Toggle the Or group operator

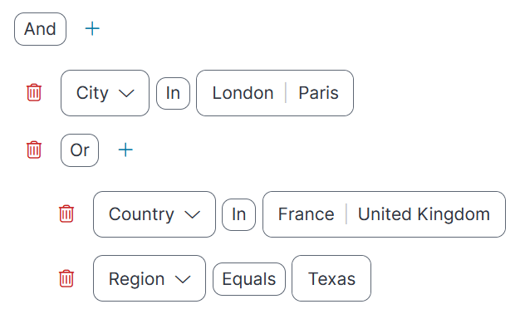(80, 150)
